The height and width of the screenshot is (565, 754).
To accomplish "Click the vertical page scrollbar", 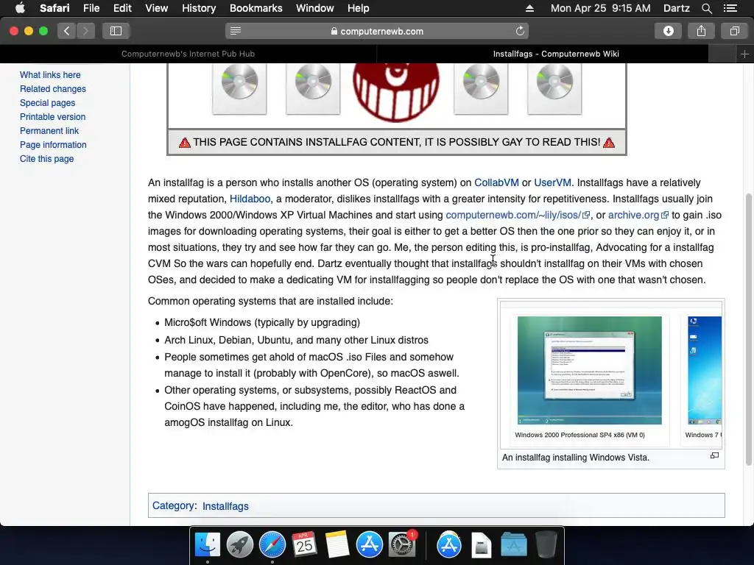I will (748, 330).
